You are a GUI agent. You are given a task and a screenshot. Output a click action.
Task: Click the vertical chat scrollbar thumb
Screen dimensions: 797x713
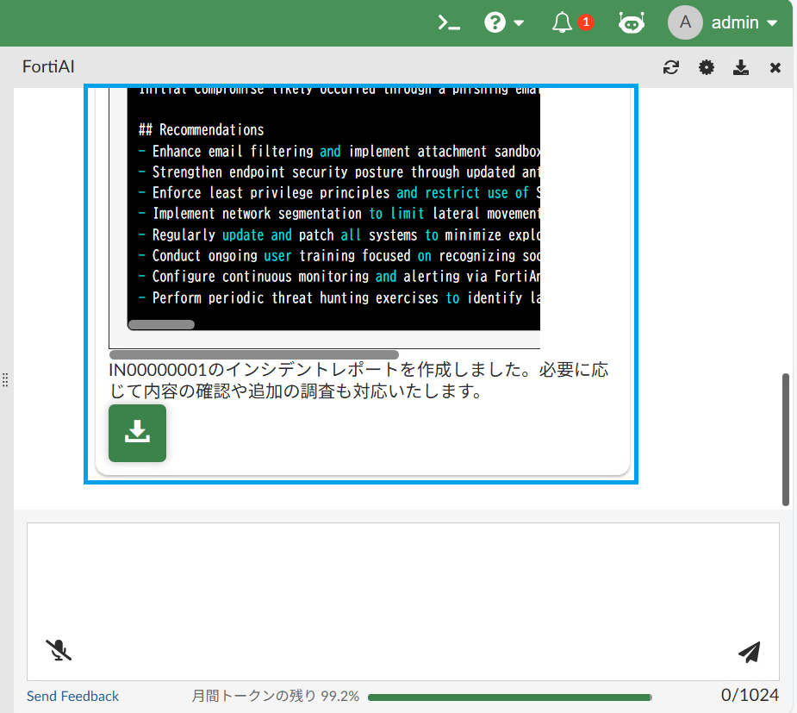pyautogui.click(x=786, y=438)
